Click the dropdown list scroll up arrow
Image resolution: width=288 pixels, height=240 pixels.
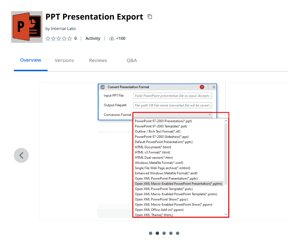click(226, 121)
